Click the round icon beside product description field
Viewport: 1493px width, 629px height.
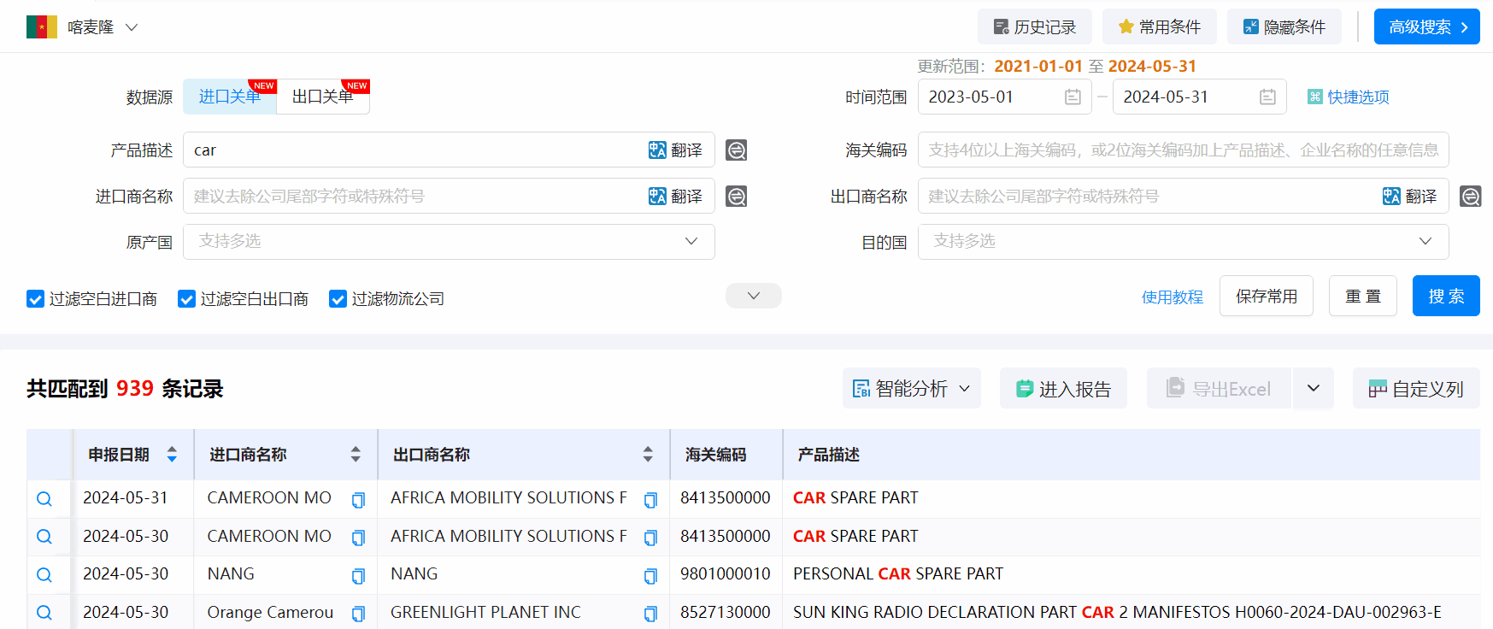[x=736, y=150]
